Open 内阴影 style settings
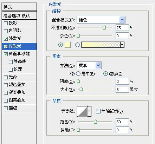The height and width of the screenshot is (144, 155). click(x=15, y=31)
